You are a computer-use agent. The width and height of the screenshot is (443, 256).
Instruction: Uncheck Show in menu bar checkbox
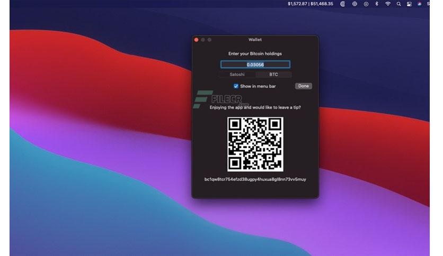[x=236, y=86]
